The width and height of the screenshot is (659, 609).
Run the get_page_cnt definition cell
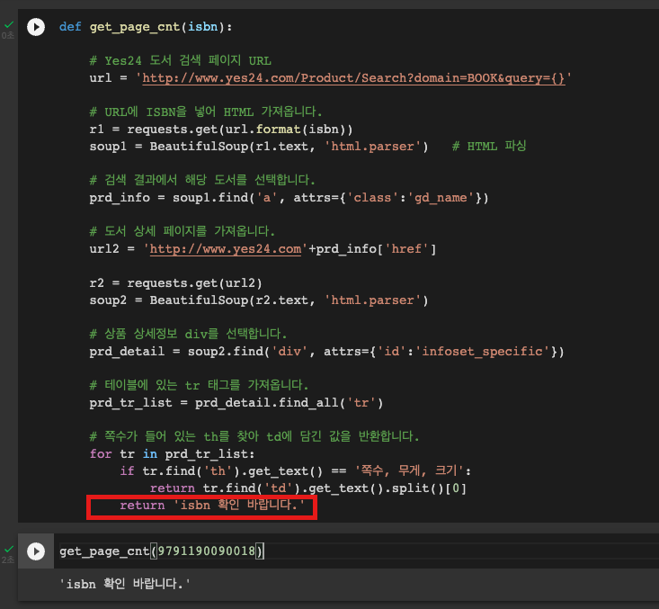point(36,27)
